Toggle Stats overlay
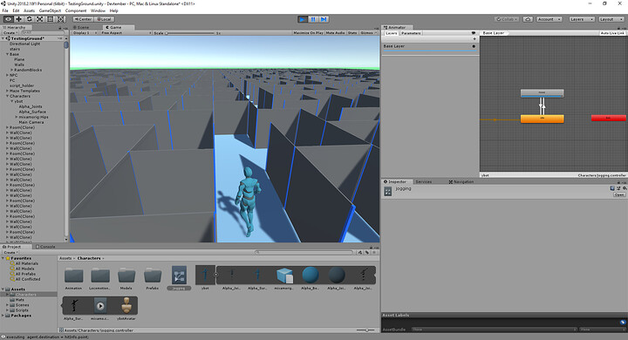The height and width of the screenshot is (340, 628). (x=352, y=33)
